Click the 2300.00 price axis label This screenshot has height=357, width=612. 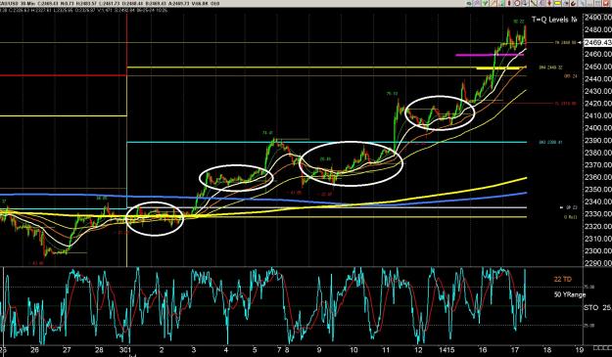(598, 251)
